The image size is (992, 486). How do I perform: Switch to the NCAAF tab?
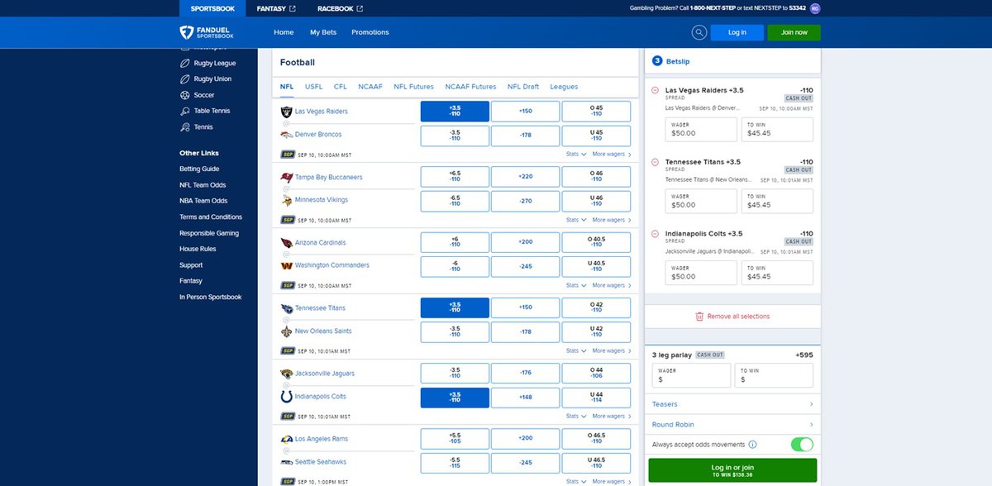coord(370,86)
